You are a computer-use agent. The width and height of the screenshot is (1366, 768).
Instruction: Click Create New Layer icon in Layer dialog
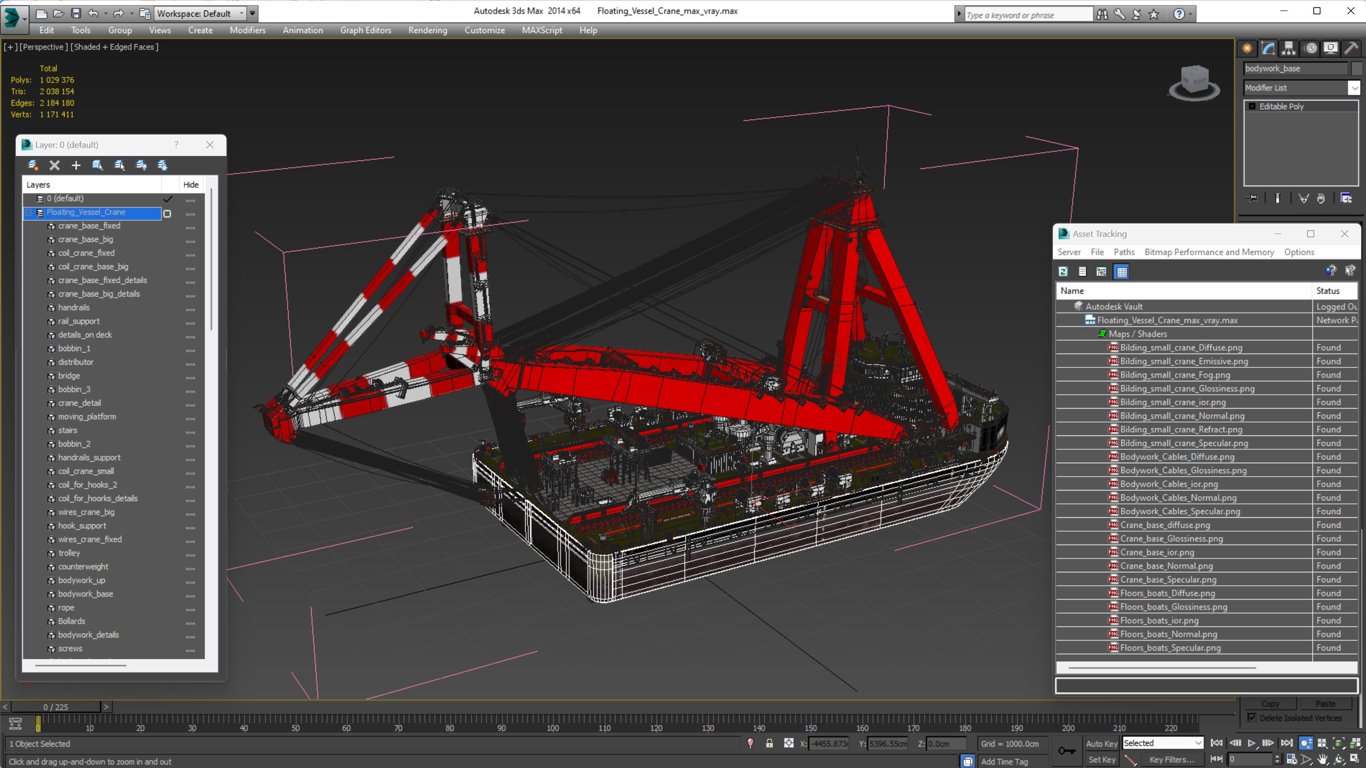click(33, 166)
